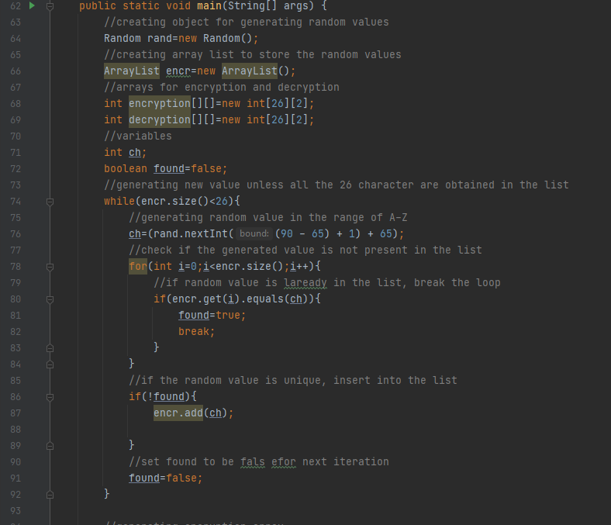The height and width of the screenshot is (525, 611).
Task: Click fold end marker at line 83
Action: (x=50, y=348)
